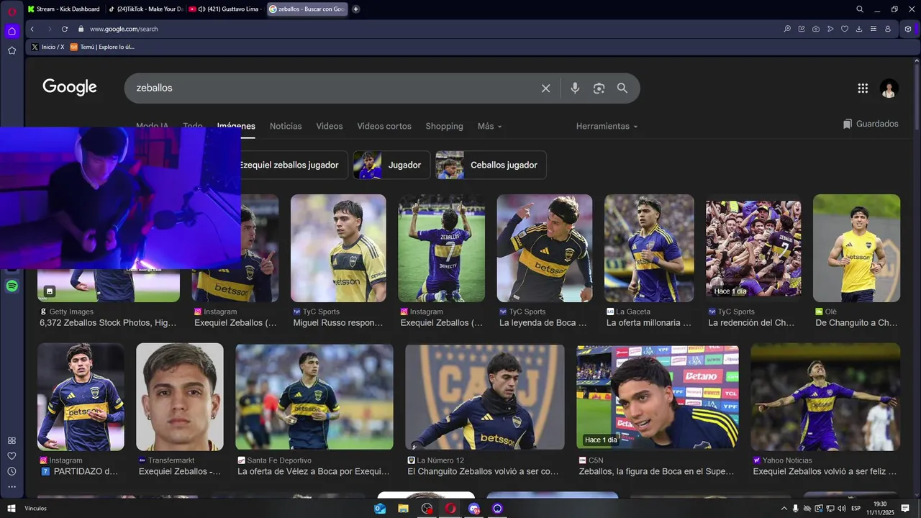This screenshot has width=921, height=518.
Task: Open Windows Start menu
Action: coord(12,509)
